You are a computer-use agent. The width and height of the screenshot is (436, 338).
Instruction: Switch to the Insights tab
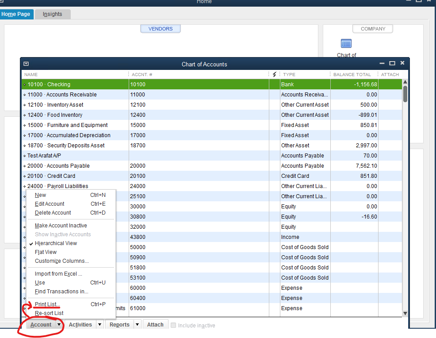(53, 14)
